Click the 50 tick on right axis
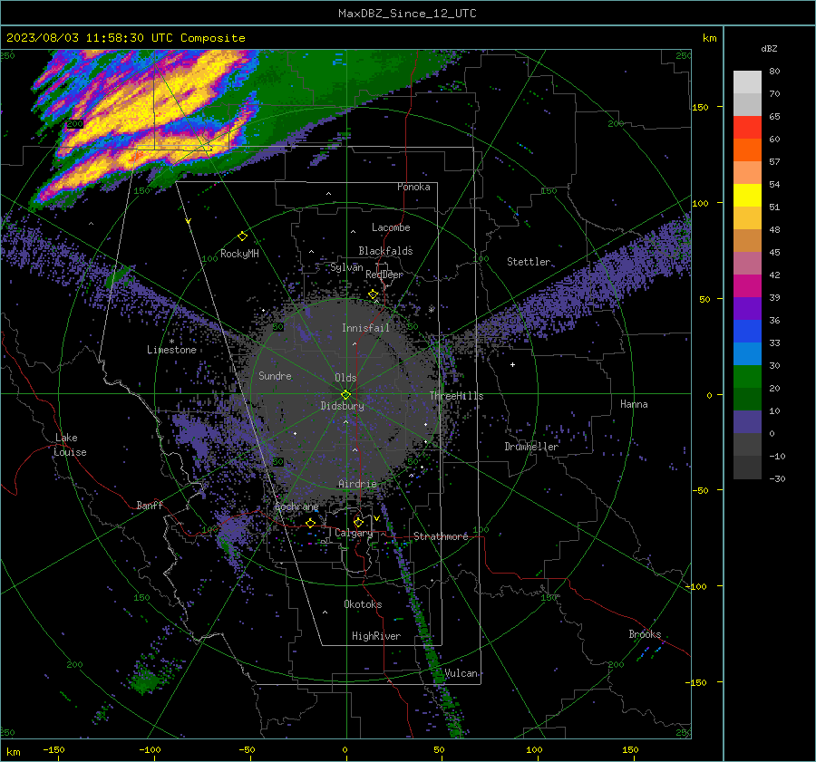816x762 pixels. [704, 299]
